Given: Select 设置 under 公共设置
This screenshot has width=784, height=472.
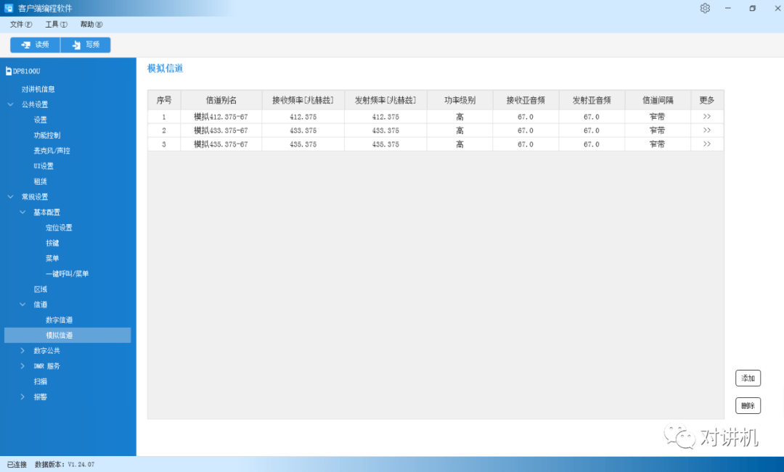Looking at the screenshot, I should pos(41,120).
